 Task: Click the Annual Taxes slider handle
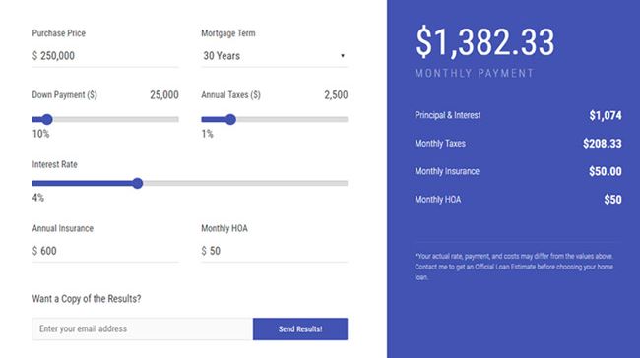230,119
